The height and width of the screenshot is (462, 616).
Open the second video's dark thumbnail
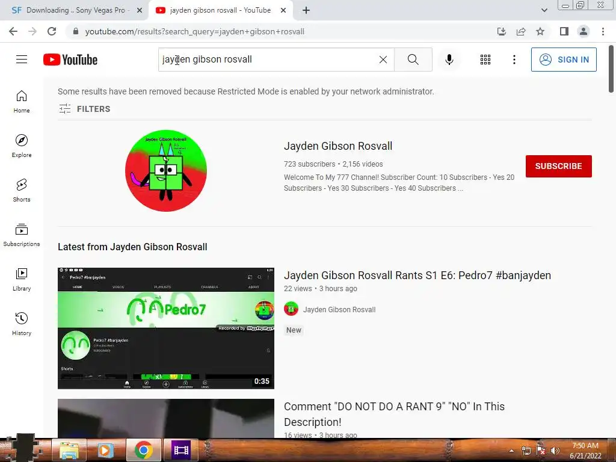pyautogui.click(x=166, y=418)
